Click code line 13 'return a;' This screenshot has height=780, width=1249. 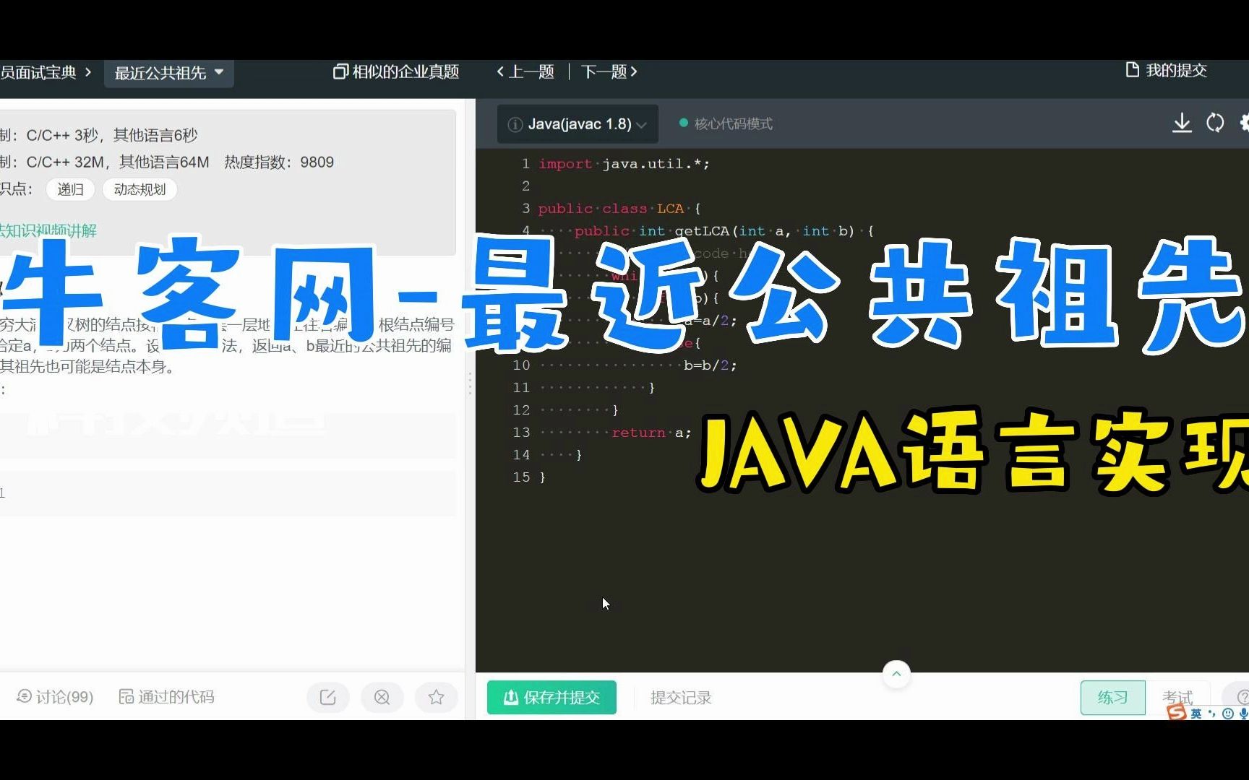pyautogui.click(x=651, y=433)
